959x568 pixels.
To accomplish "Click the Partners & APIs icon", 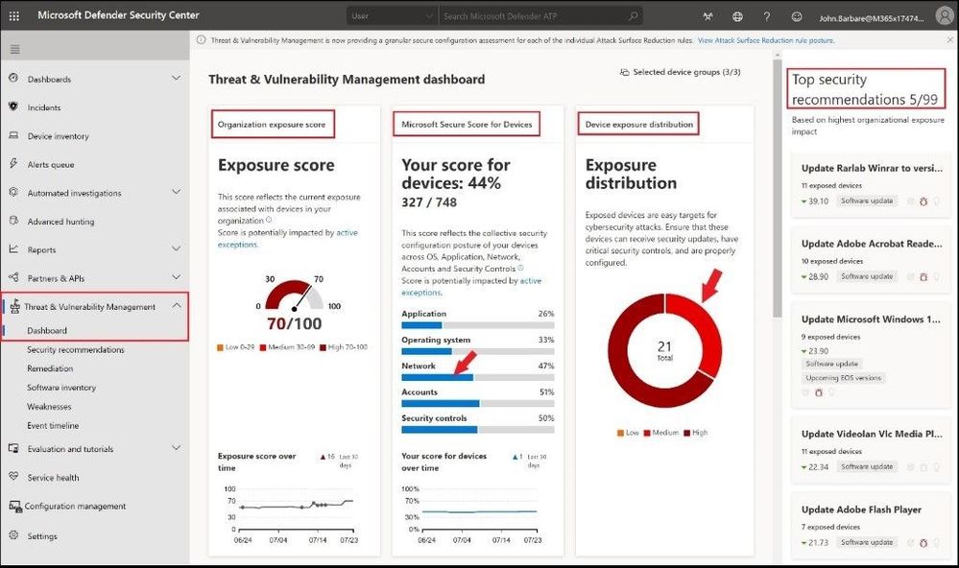I will (13, 277).
